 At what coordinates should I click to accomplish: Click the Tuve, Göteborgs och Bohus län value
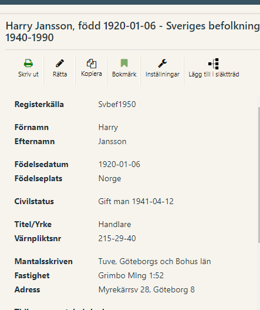coord(155,262)
